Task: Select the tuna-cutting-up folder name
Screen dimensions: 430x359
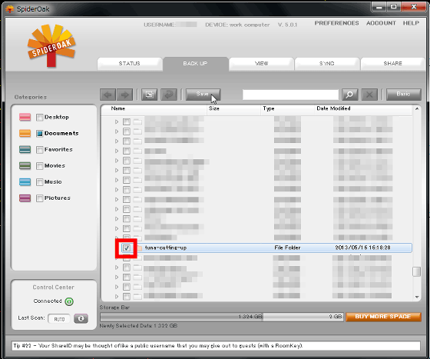Action: click(166, 248)
